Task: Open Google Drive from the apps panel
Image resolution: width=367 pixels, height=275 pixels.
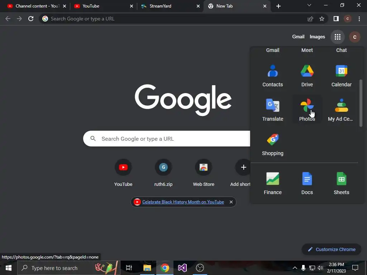Action: (307, 76)
